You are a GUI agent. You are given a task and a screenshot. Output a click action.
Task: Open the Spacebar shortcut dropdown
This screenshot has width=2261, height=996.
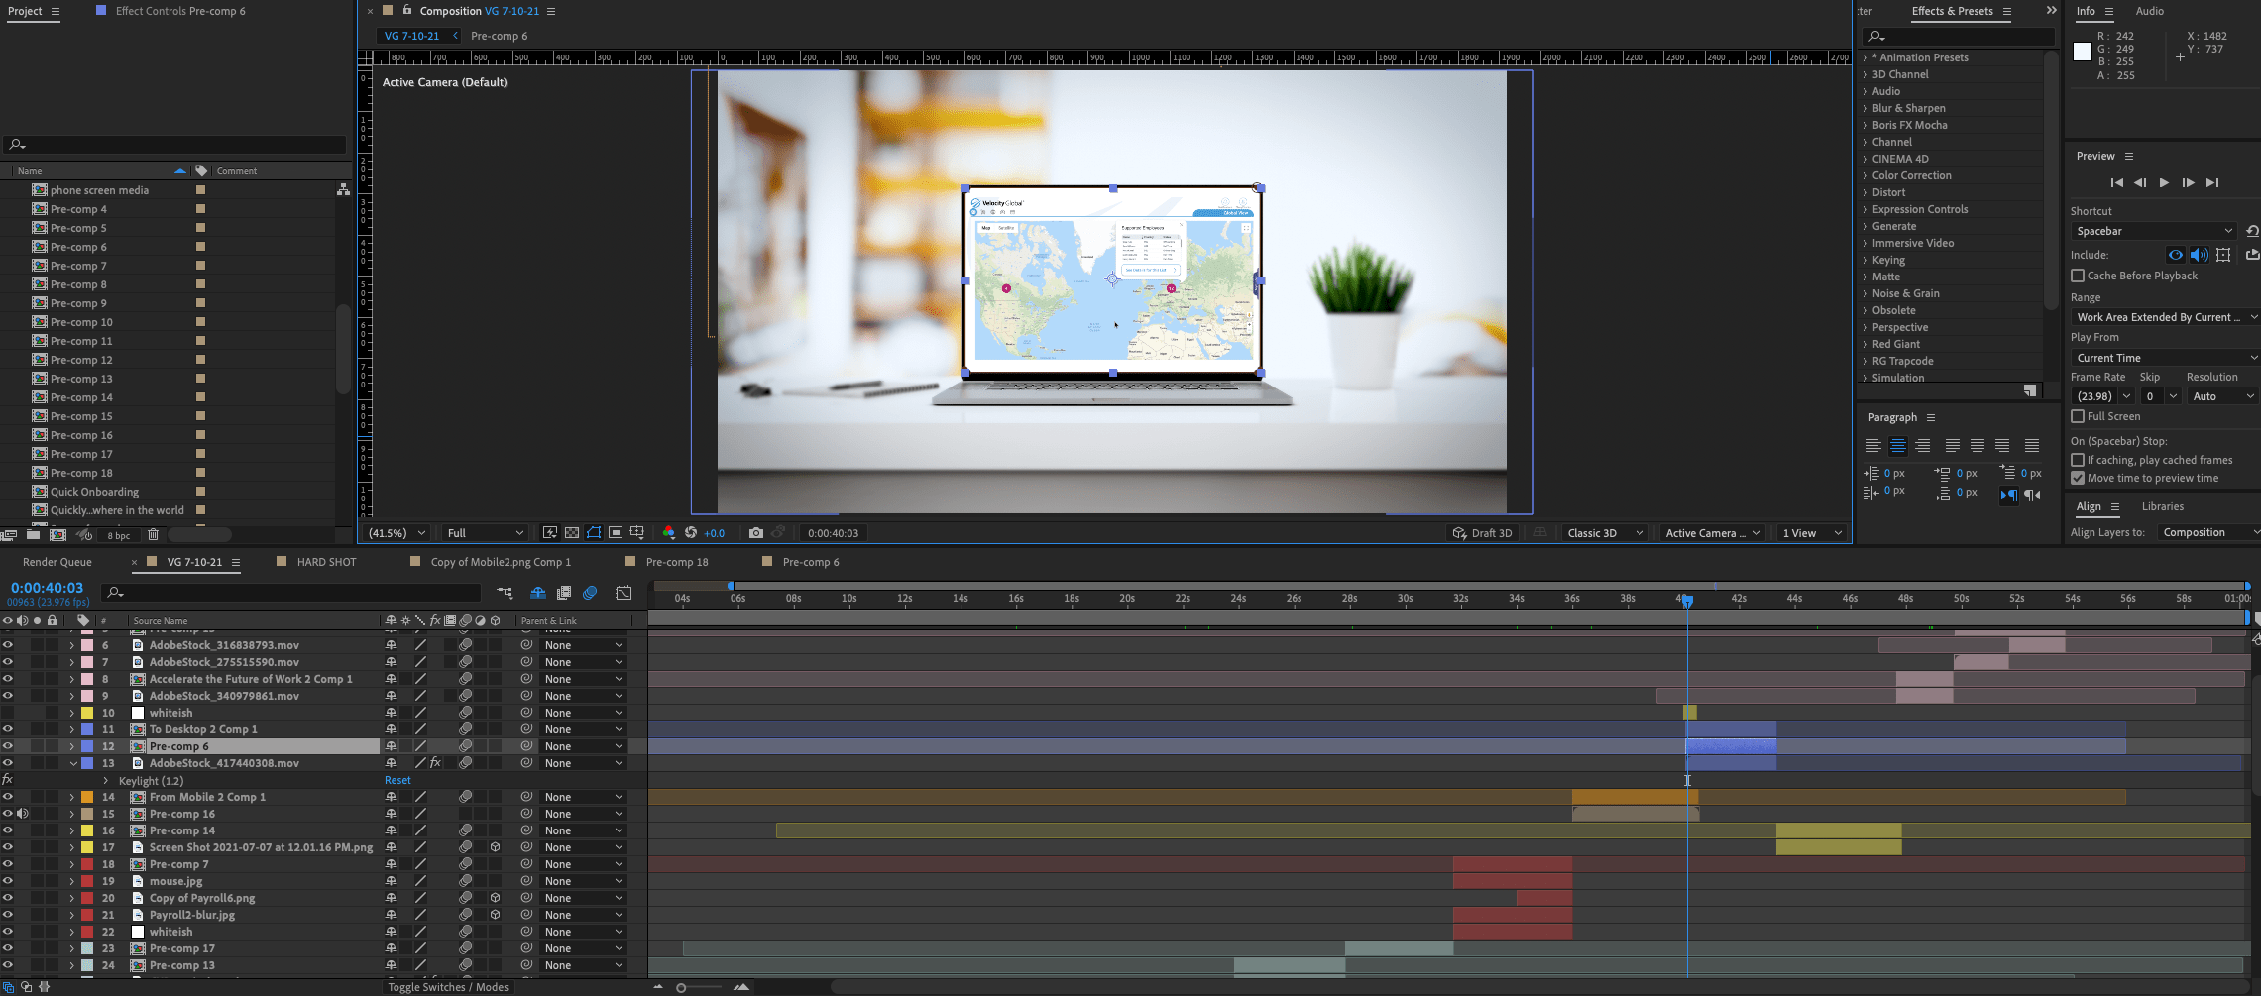click(x=2154, y=231)
